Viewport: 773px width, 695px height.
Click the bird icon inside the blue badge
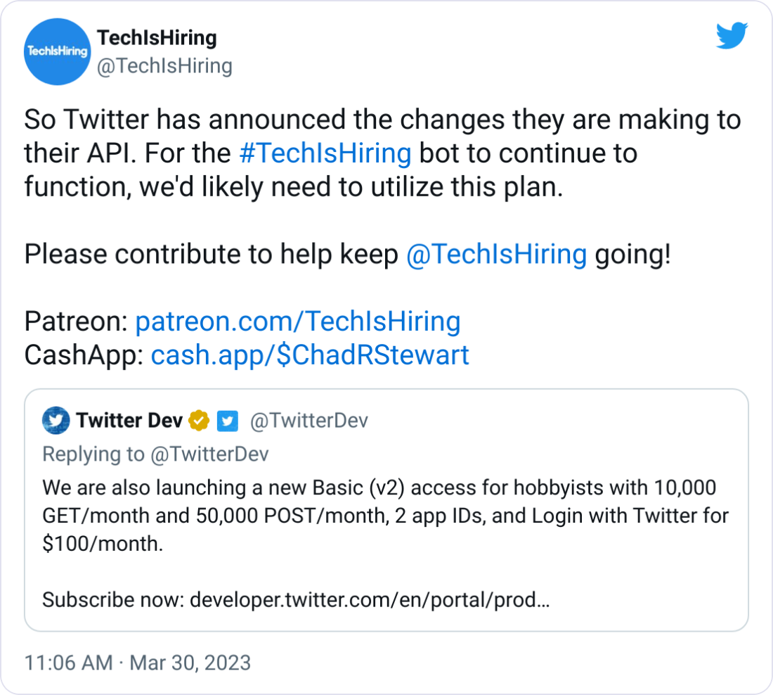click(227, 421)
